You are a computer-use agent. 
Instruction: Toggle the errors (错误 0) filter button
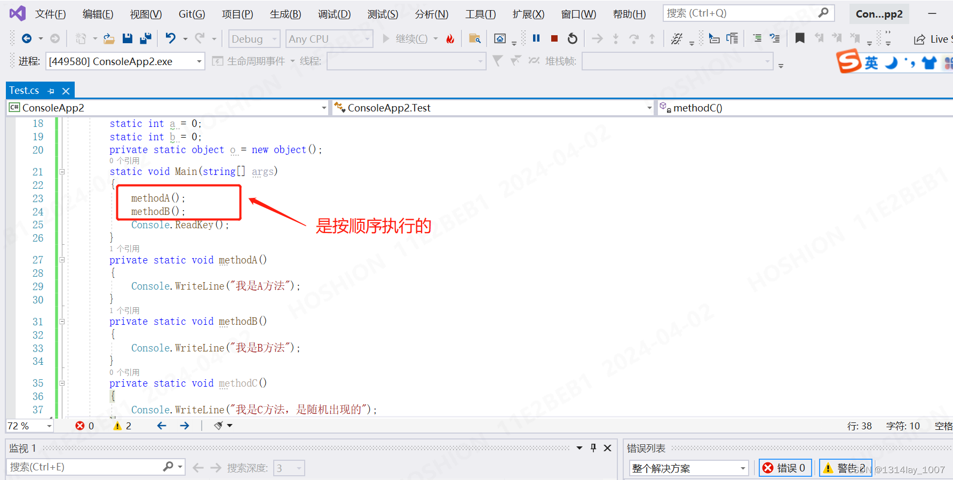pos(785,468)
